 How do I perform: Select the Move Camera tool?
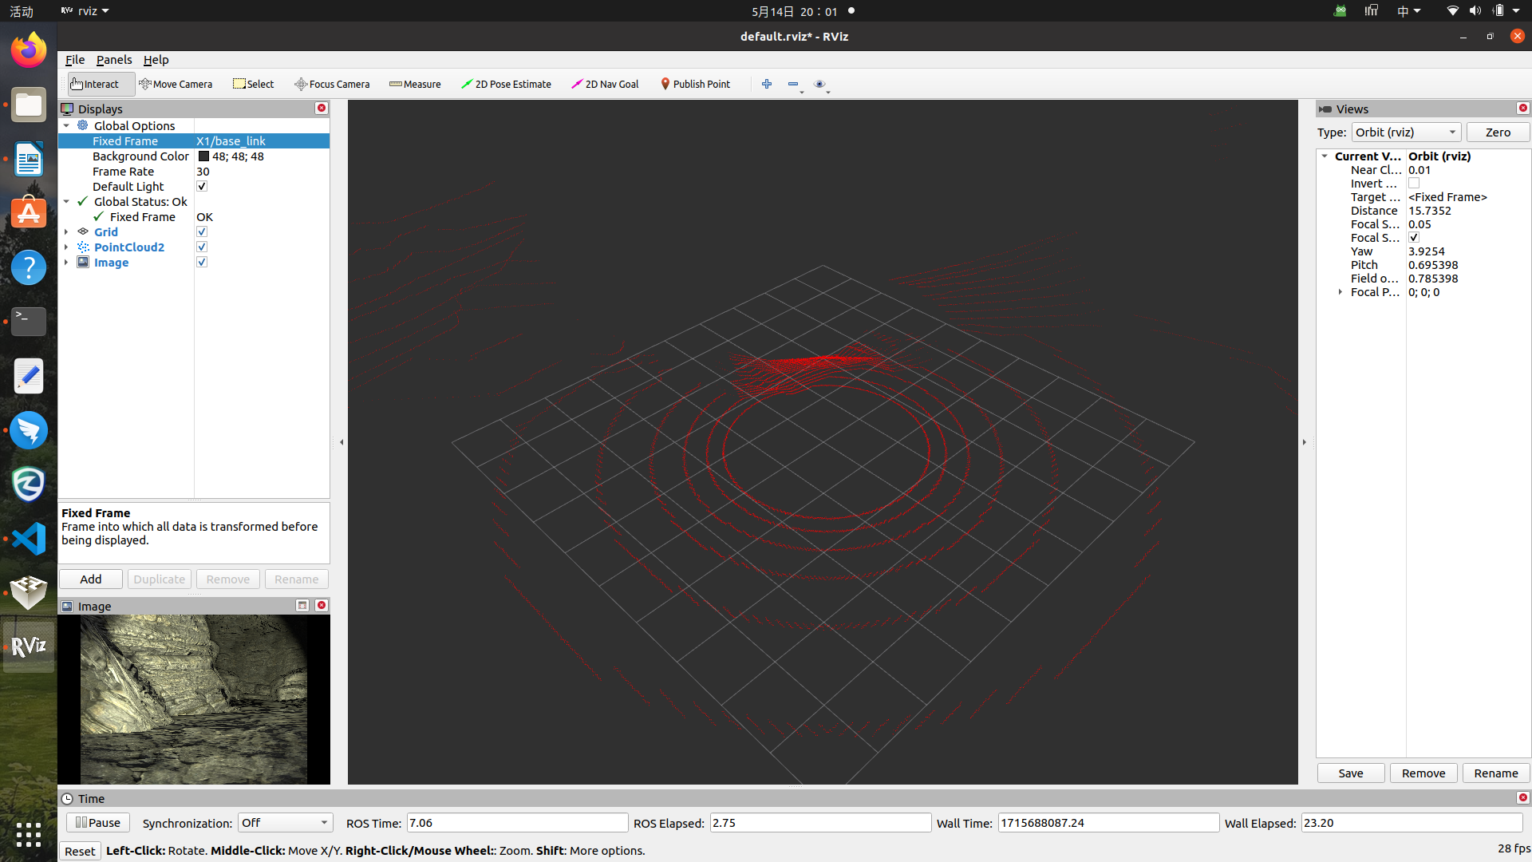(176, 84)
